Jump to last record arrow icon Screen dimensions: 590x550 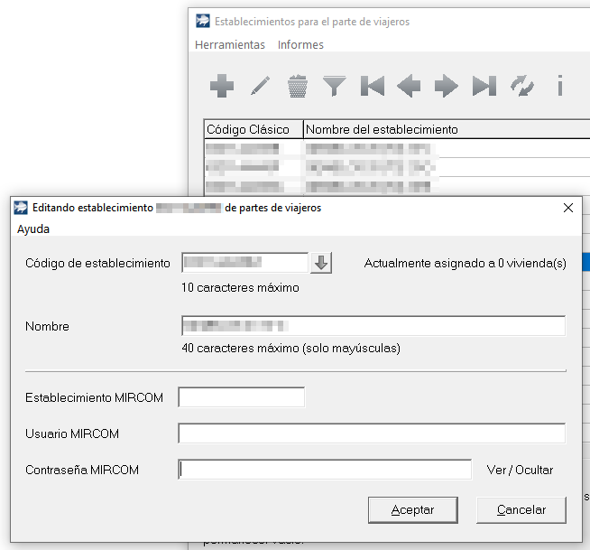[484, 87]
